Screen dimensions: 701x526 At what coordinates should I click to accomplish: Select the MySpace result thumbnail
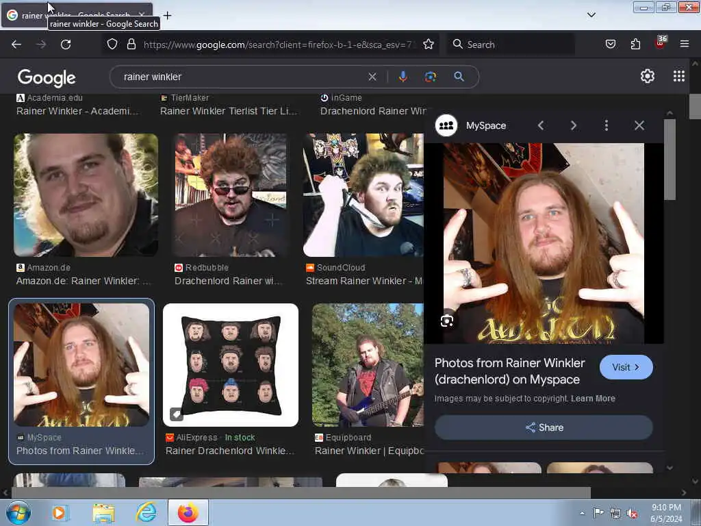(81, 365)
